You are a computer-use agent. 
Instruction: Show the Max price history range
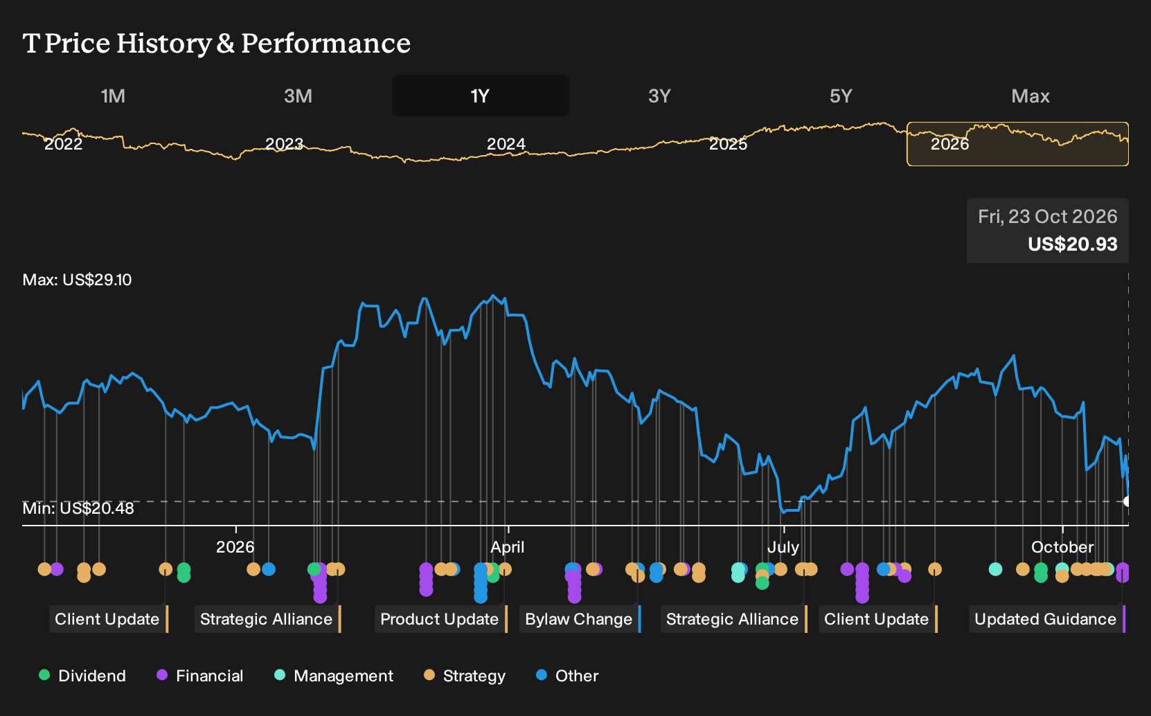tap(1030, 96)
